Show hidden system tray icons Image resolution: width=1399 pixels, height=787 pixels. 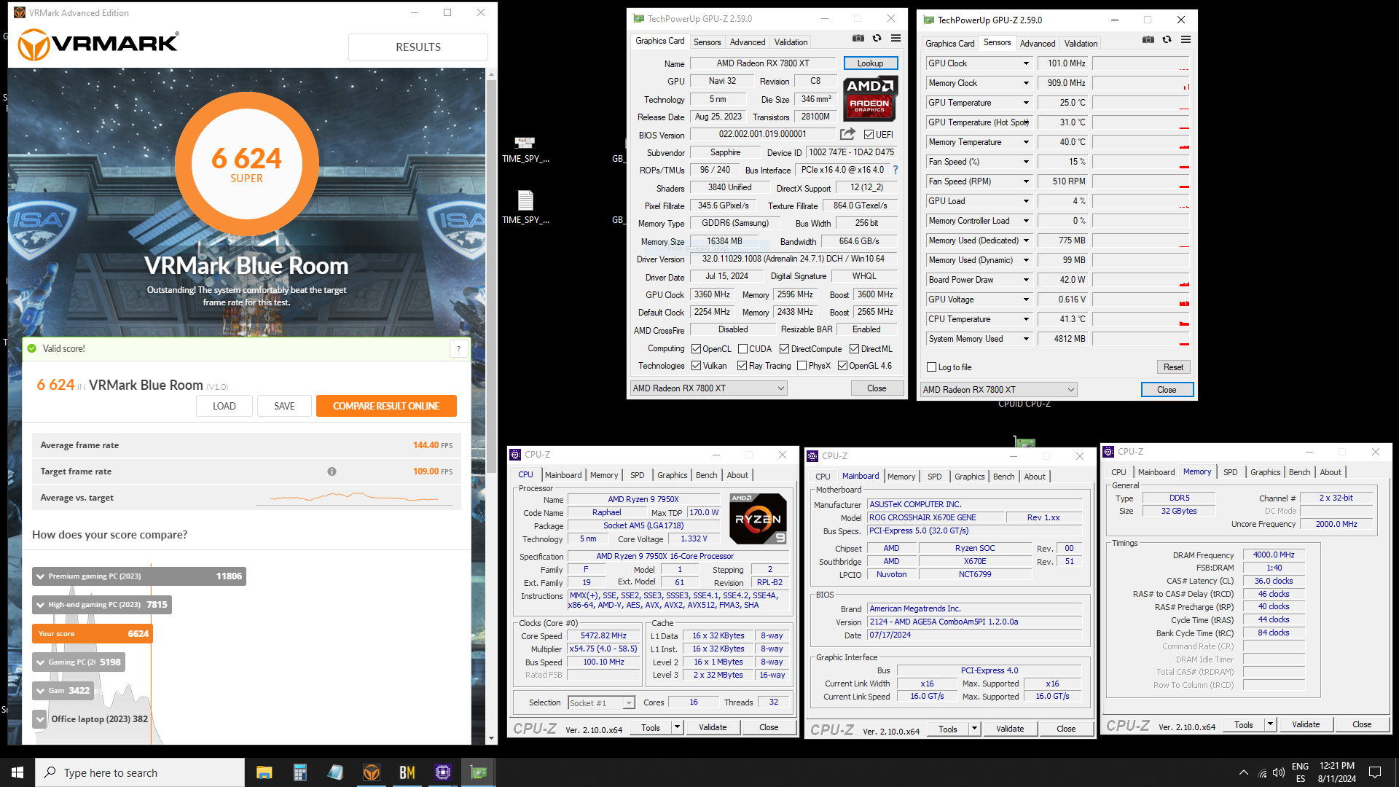pos(1243,772)
